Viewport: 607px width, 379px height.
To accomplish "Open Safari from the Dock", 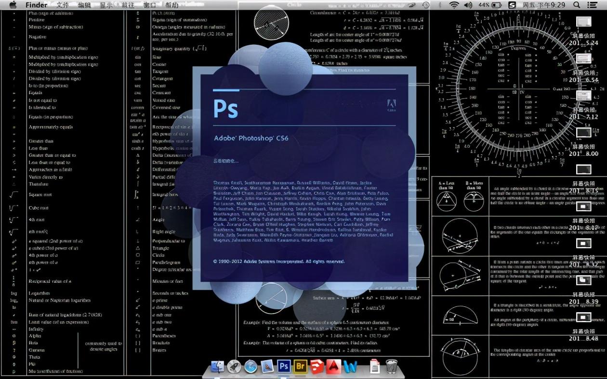I will [251, 366].
